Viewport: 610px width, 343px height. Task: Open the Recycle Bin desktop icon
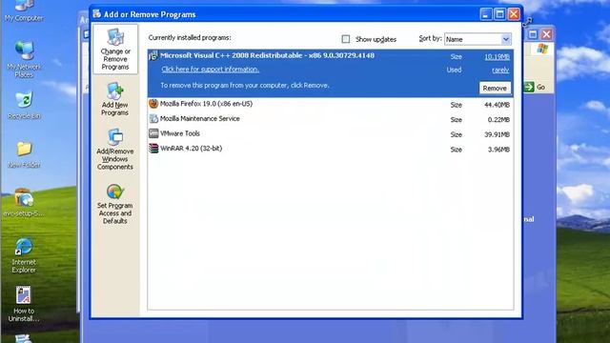[x=24, y=106]
